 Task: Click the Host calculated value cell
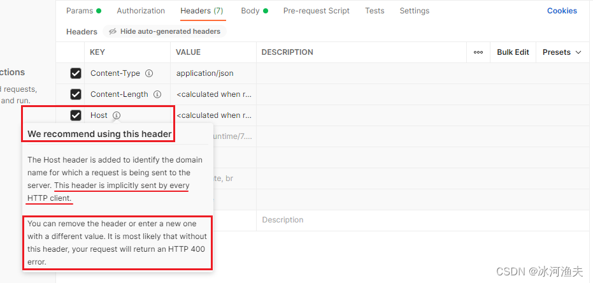click(x=213, y=115)
